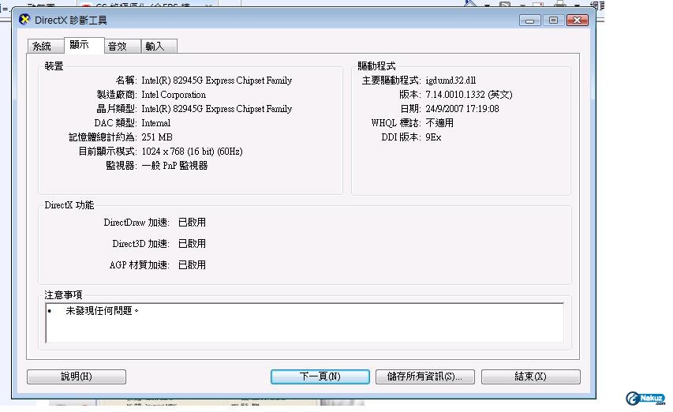
Task: Click the DirectX diagnostic tool title icon
Action: [24, 19]
